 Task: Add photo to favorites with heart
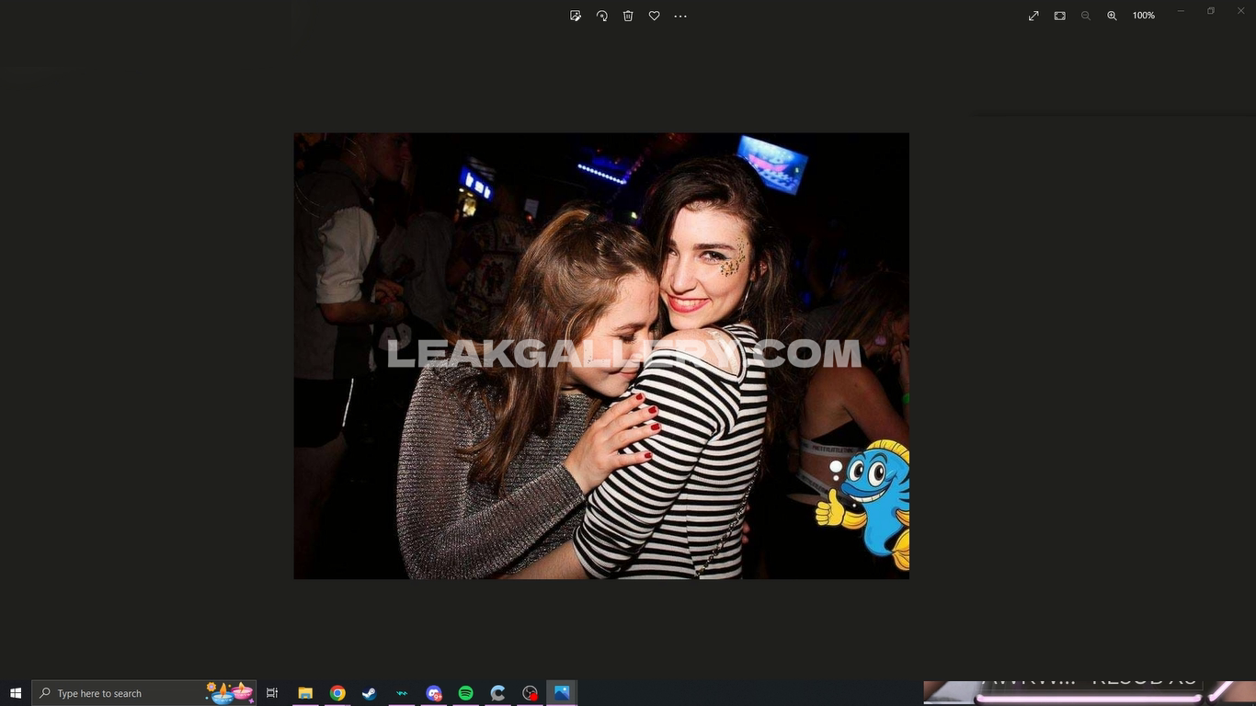[x=654, y=16]
